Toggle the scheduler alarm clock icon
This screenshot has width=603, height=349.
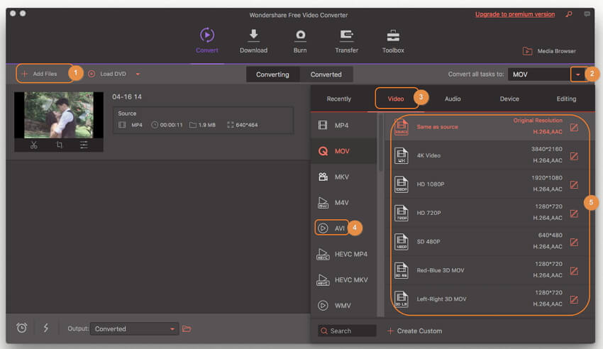22,328
